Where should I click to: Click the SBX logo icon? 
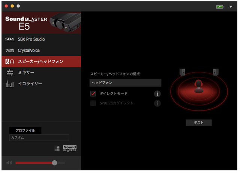click(x=10, y=39)
